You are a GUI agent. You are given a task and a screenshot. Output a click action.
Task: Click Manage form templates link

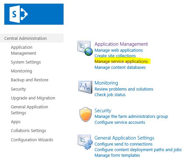(x=117, y=155)
